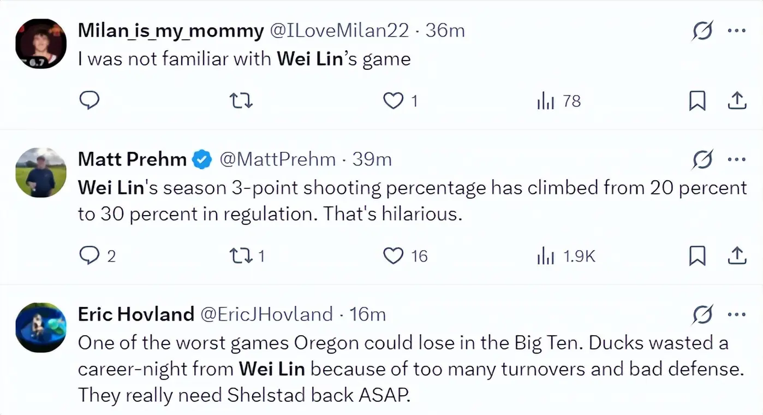View analytics showing 1.9K views
Screen dimensions: 763x415
click(x=546, y=256)
